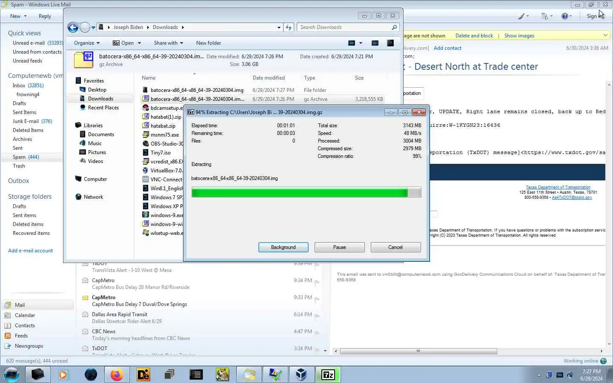613x383 pixels.
Task: Sort files by the Name column header
Action: (194, 78)
